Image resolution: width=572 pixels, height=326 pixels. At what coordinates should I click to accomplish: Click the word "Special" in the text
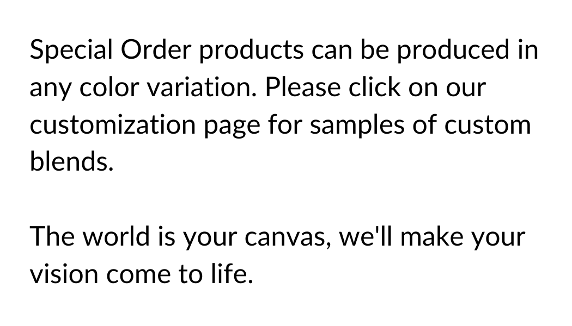71,50
